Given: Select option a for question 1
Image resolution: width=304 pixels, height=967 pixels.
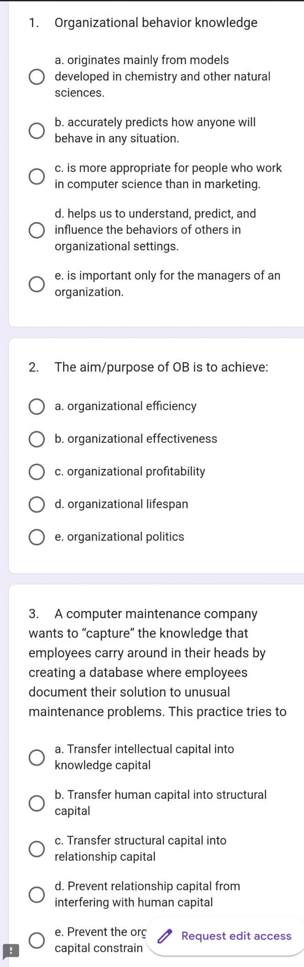Looking at the screenshot, I should pyautogui.click(x=37, y=76).
